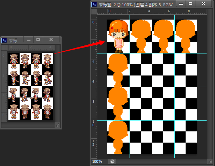Click the bottom-right catgirl sprite in the small window
This screenshot has width=215, height=166.
pyautogui.click(x=47, y=111)
